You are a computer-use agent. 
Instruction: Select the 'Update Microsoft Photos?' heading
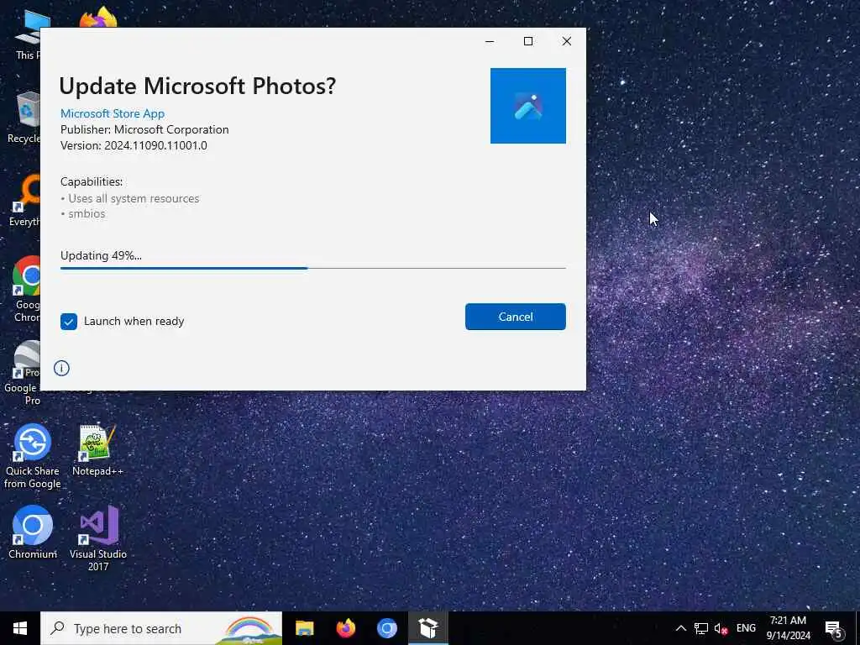click(197, 86)
